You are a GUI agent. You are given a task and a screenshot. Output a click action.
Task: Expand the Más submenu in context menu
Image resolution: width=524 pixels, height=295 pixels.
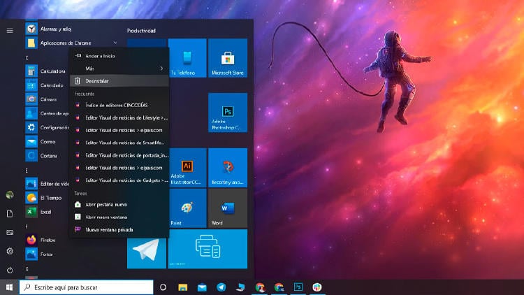pyautogui.click(x=119, y=69)
